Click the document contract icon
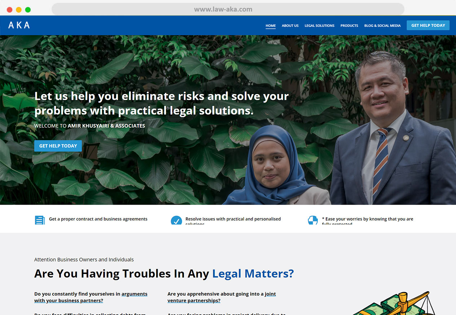Viewport: 456px width, 315px height. (x=40, y=220)
